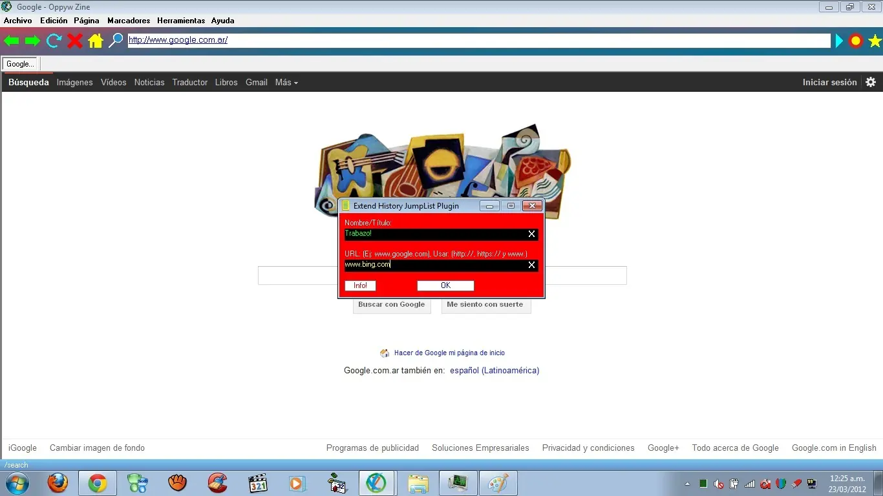Open the Archivo menu
The height and width of the screenshot is (496, 883).
point(17,21)
